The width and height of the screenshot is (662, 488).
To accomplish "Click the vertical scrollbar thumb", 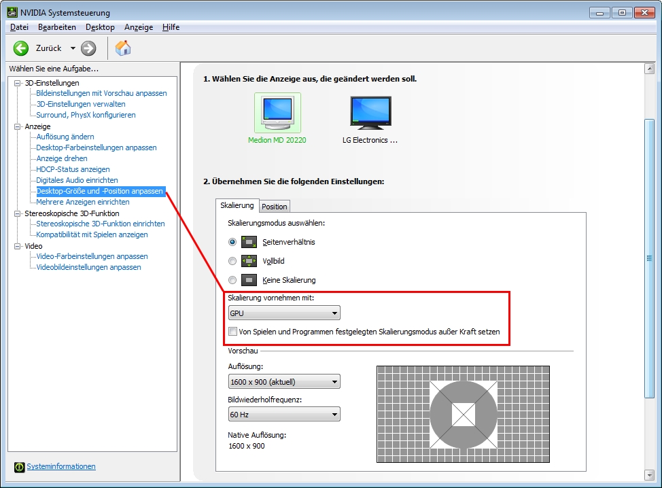I will [x=649, y=258].
